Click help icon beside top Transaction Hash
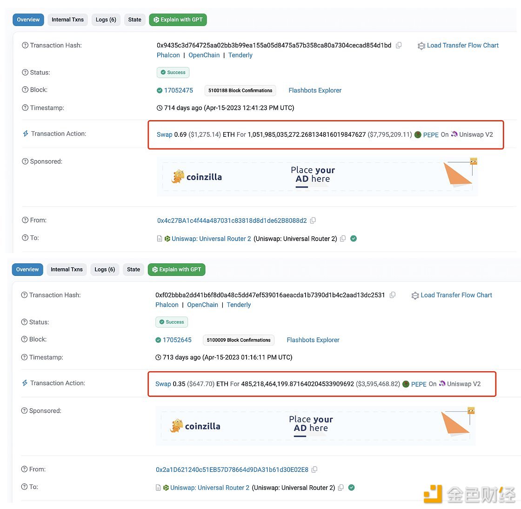Image resolution: width=521 pixels, height=509 pixels. point(25,46)
